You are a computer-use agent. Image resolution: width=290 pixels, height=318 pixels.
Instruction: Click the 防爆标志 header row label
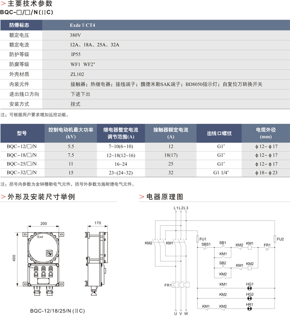19,25
